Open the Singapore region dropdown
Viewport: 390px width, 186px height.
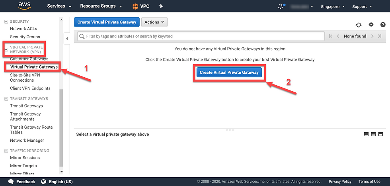click(333, 6)
